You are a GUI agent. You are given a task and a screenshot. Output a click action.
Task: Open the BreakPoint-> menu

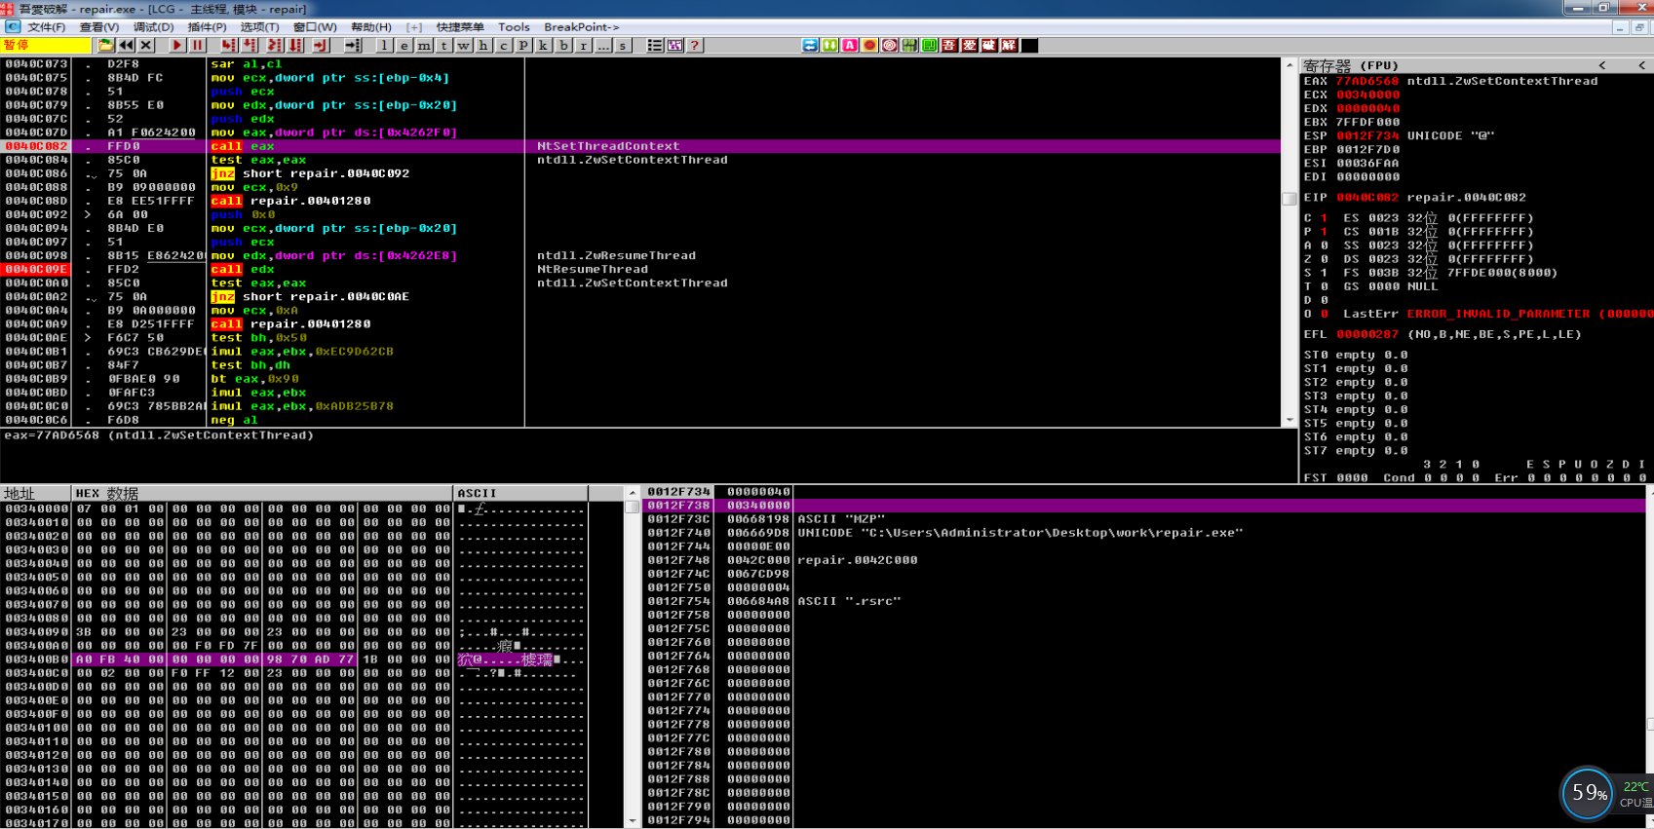[x=582, y=27]
